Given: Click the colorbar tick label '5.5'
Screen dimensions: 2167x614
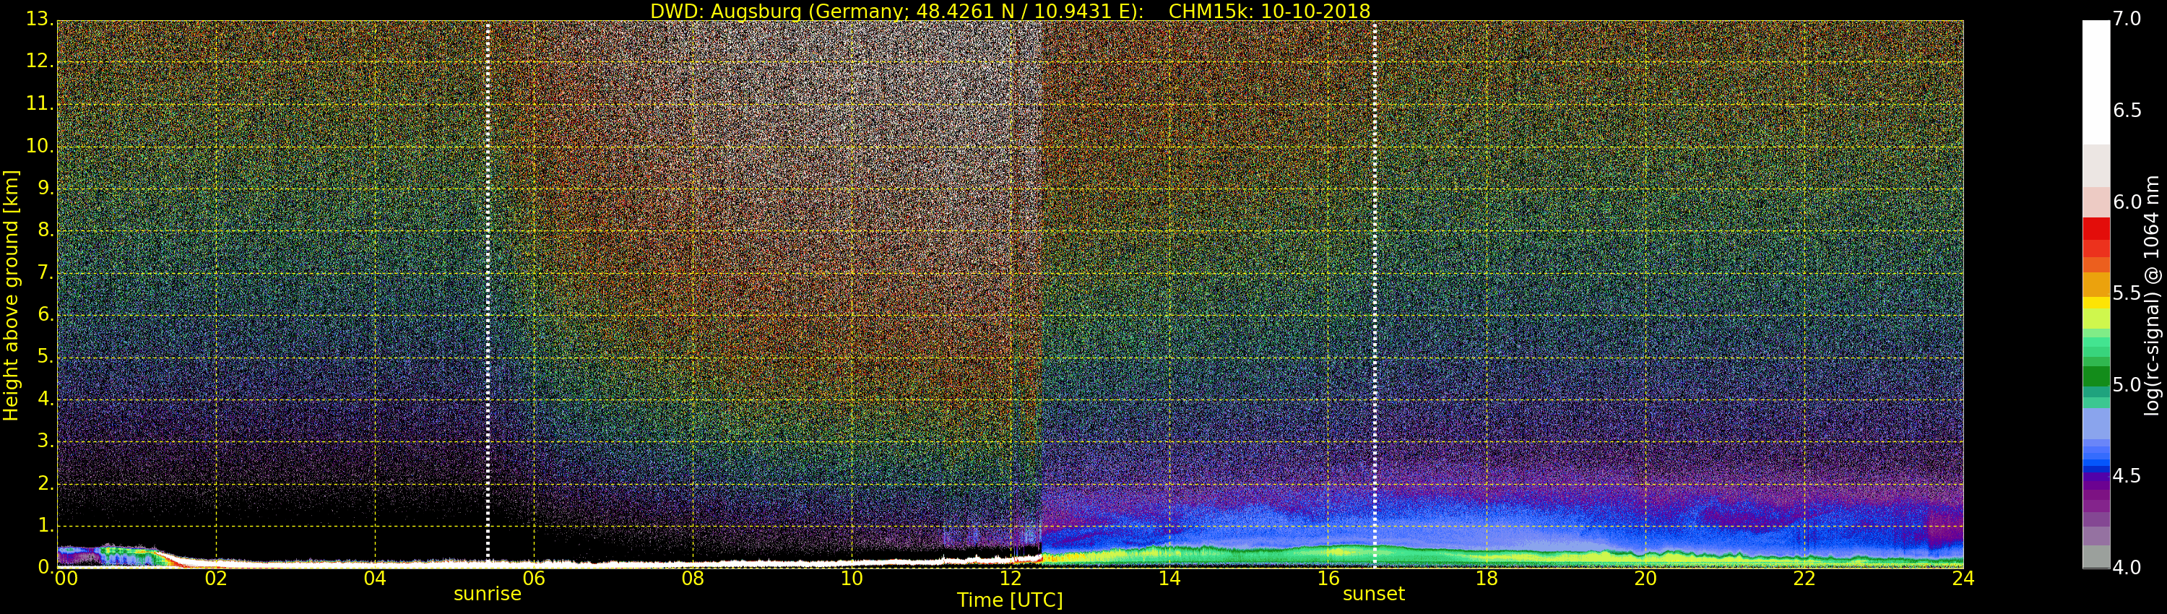Looking at the screenshot, I should click(2127, 293).
